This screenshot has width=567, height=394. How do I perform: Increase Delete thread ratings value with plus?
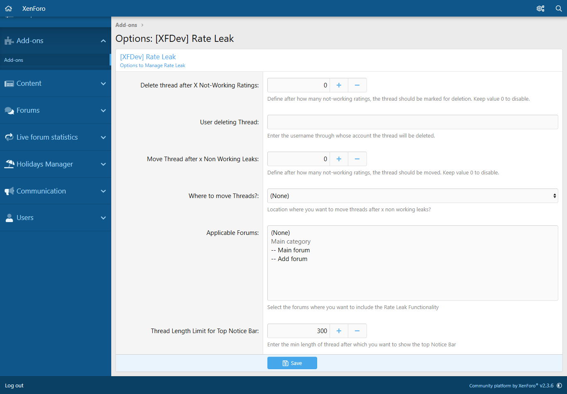(339, 85)
